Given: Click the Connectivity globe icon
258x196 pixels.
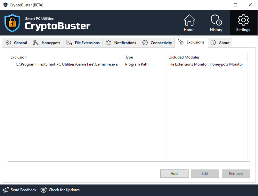Looking at the screenshot, I should tap(145, 43).
